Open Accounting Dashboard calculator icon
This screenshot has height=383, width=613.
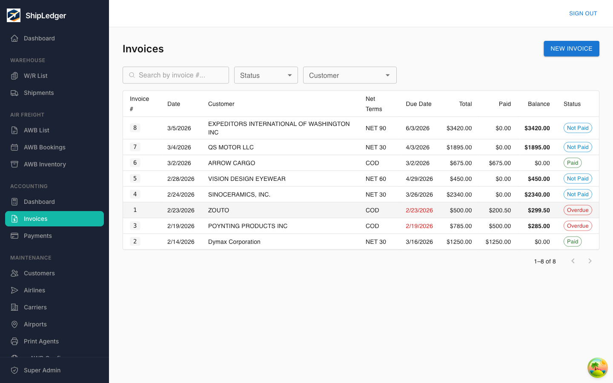coord(14,202)
